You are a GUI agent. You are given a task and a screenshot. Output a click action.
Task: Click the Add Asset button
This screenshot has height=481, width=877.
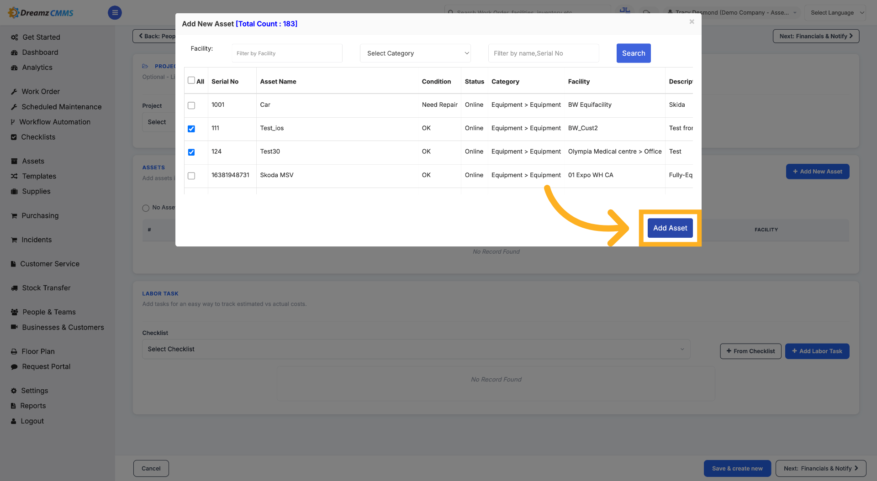670,228
